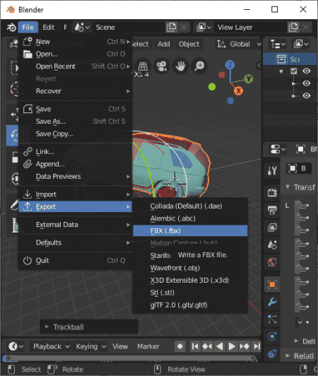The image size is (318, 376).
Task: Click the Scene name field
Action: 129,28
